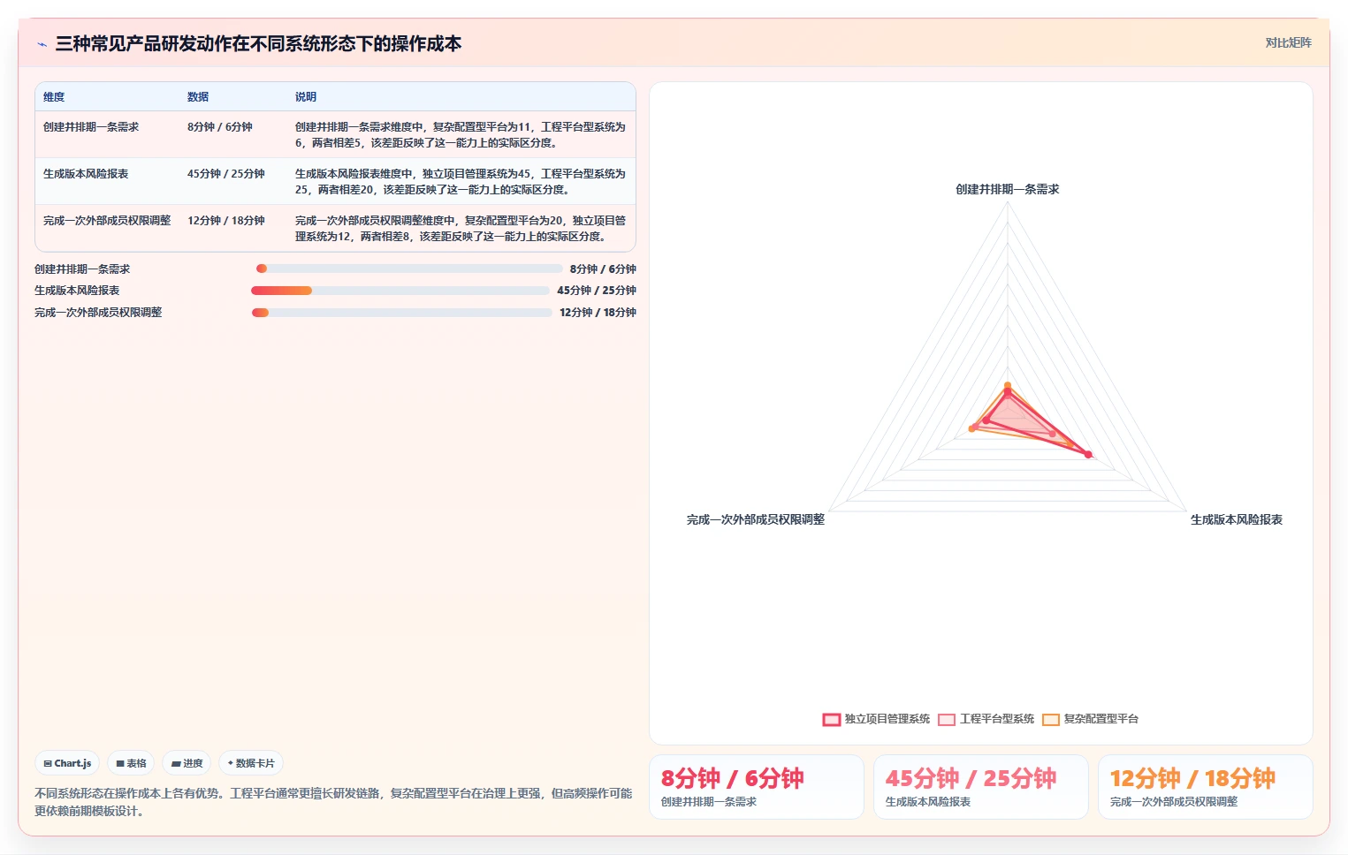The height and width of the screenshot is (855, 1348).
Task: Click the 创建并排期一条需求 progress bar
Action: tap(409, 269)
